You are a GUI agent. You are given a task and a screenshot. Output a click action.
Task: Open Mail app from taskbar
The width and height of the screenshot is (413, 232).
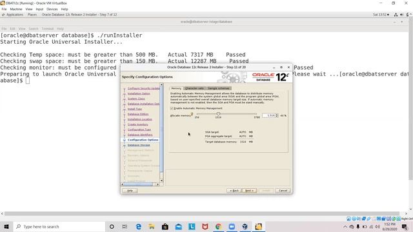178,226
